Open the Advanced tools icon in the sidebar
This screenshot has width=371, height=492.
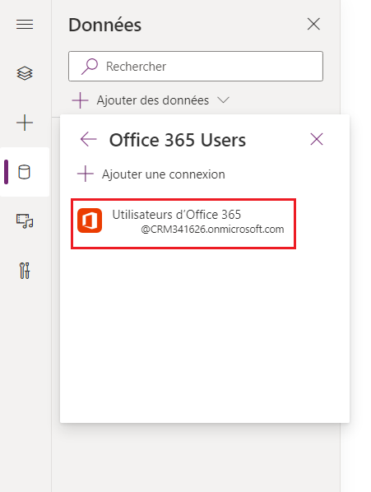click(25, 271)
